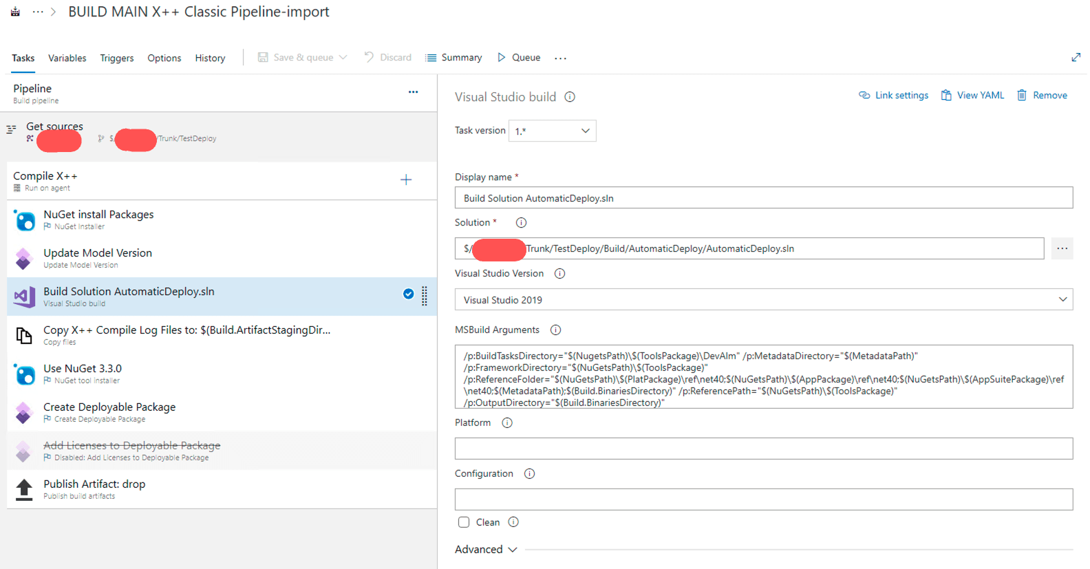
Task: Click the Use NuGet 3.3.0 task icon
Action: click(x=25, y=374)
